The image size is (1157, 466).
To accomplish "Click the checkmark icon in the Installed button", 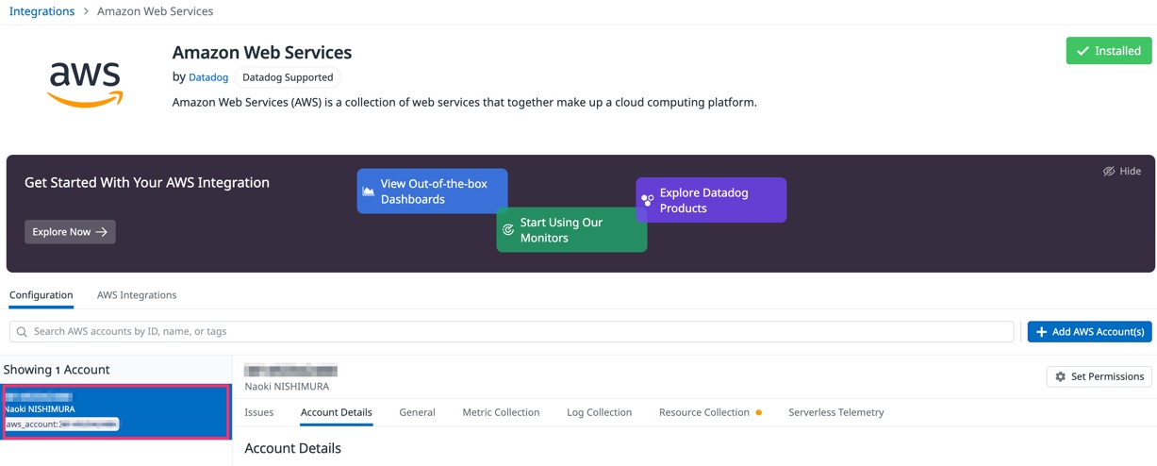I will [1083, 51].
